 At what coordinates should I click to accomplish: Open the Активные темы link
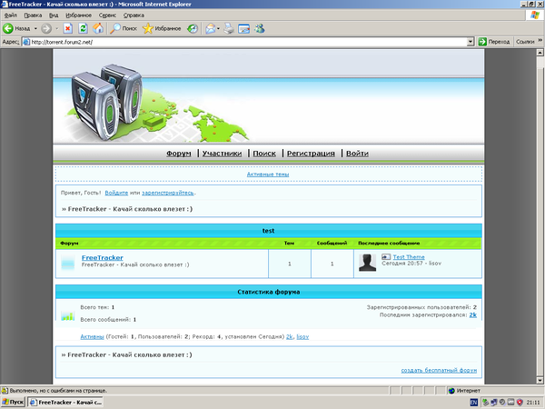(268, 175)
